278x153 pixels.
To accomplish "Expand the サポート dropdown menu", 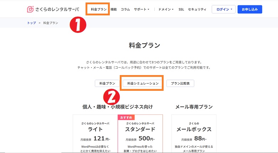I will coord(141,9).
